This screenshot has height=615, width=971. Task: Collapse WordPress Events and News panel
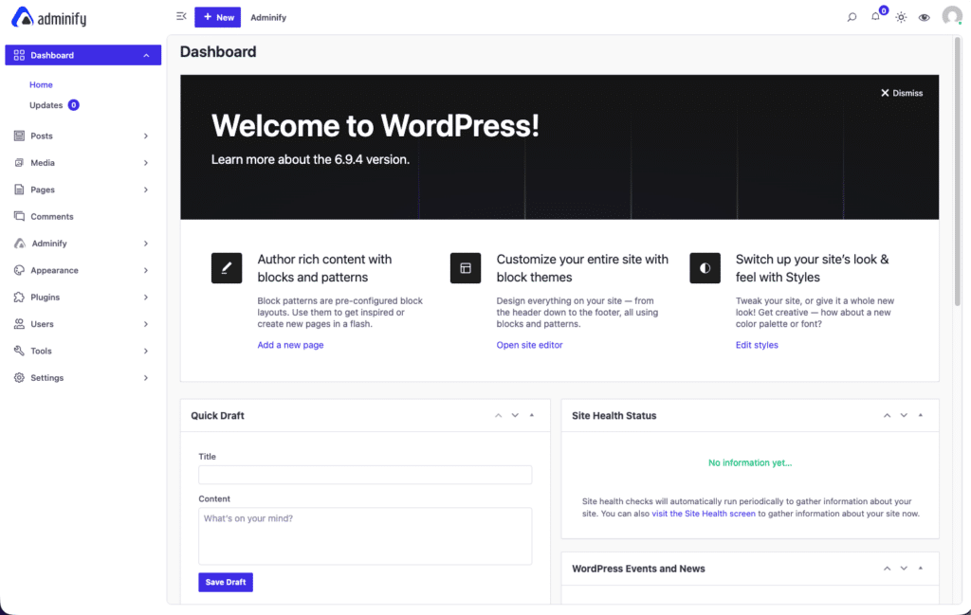coord(921,569)
